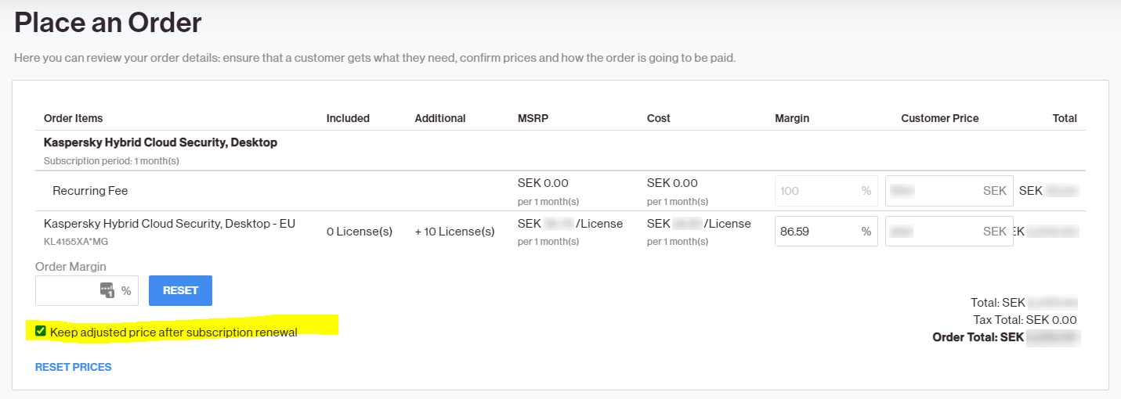Click the Margin column header
1121x399 pixels.
tap(792, 118)
